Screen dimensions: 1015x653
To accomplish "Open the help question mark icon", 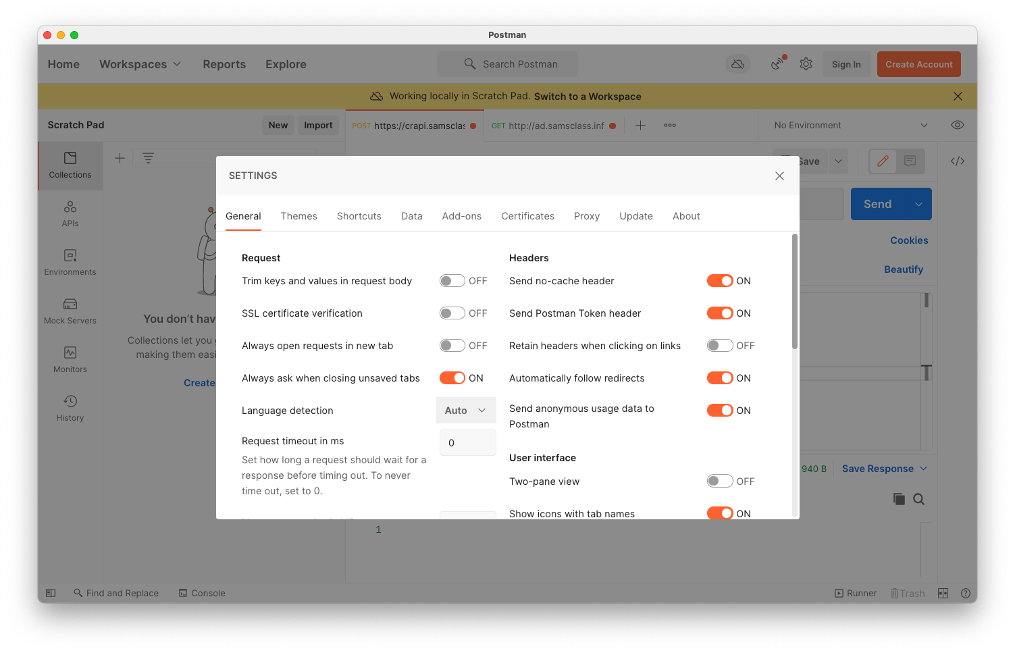I will pyautogui.click(x=966, y=593).
